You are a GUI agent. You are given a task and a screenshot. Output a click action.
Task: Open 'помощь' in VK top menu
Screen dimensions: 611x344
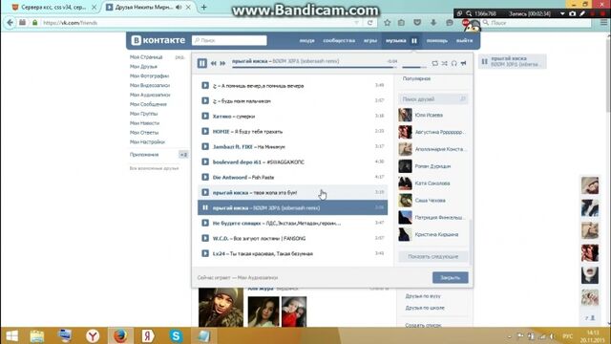pos(437,40)
